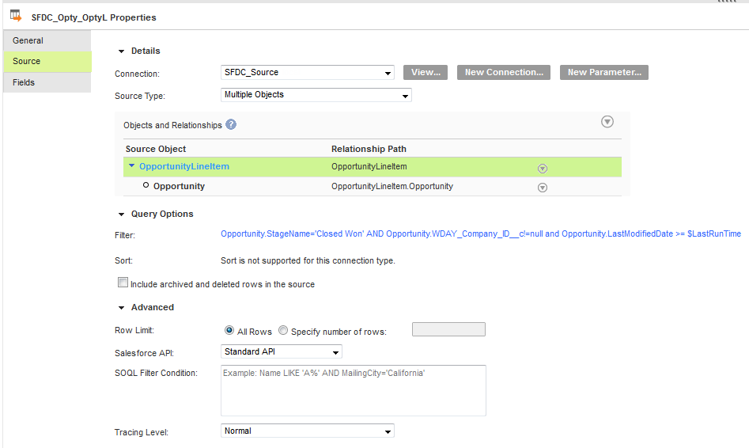Open the Objects and Relationships help icon

click(231, 124)
